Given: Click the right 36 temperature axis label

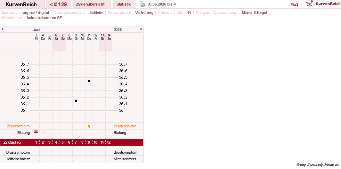Looking at the screenshot, I should (121, 110).
